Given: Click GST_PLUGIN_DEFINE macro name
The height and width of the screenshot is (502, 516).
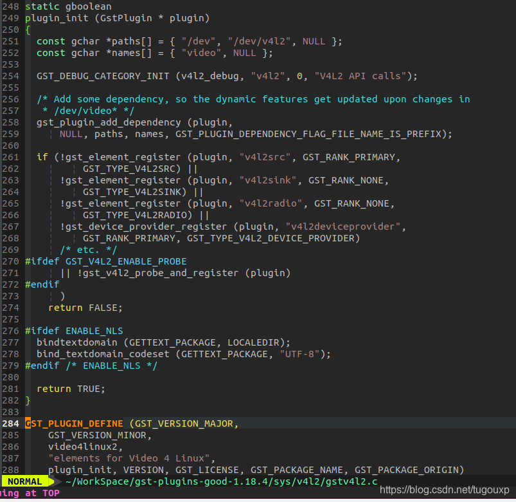Looking at the screenshot, I should click(x=74, y=423).
